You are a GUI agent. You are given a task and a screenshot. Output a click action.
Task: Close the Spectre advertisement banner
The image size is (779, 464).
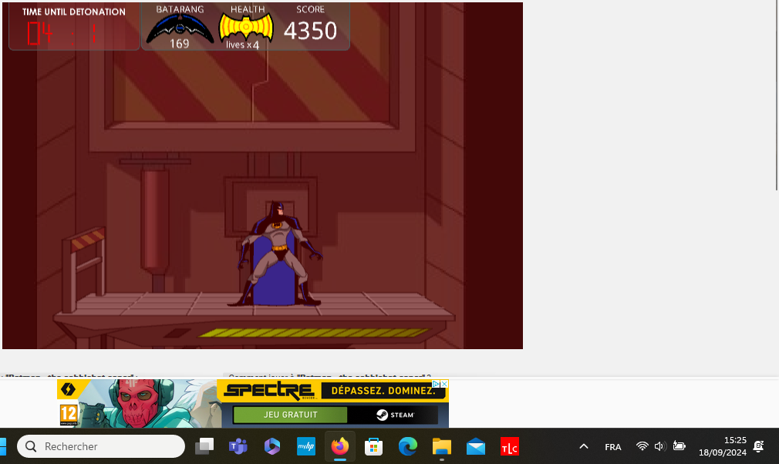(x=443, y=384)
